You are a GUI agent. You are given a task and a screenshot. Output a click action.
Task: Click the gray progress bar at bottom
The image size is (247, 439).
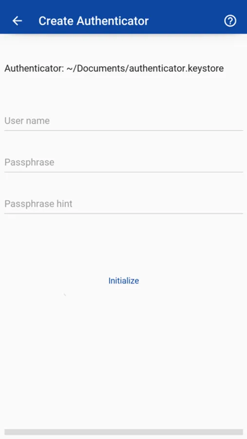[124, 432]
